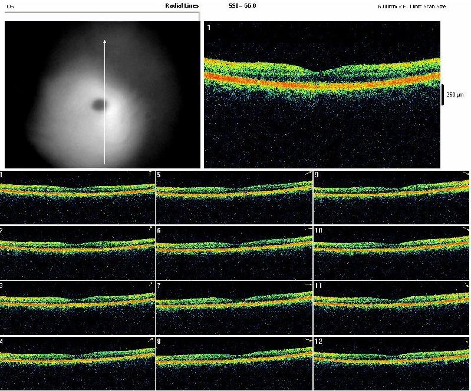The image size is (471, 391).
Task: Select radial scan thumbnail 2
Action: (x=77, y=253)
